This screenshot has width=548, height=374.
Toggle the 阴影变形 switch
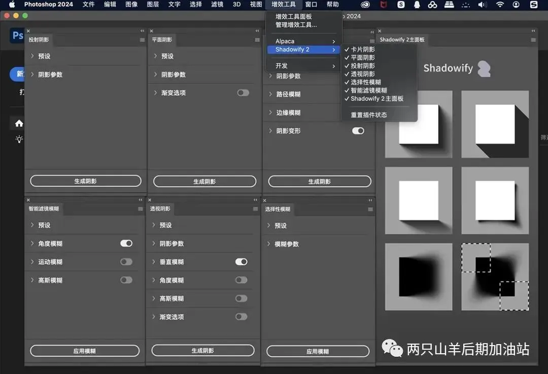[358, 131]
